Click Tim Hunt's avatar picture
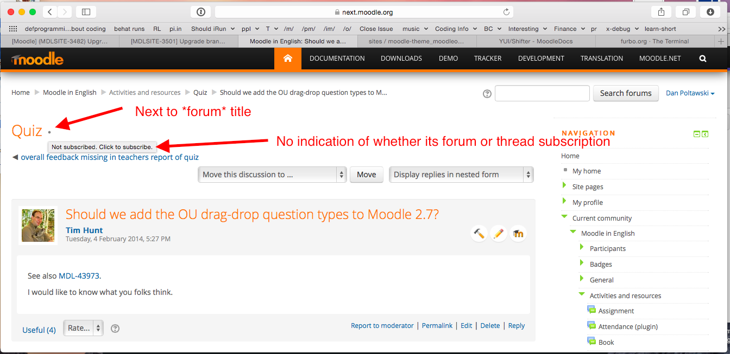Screen dimensions: 730x354 38,226
